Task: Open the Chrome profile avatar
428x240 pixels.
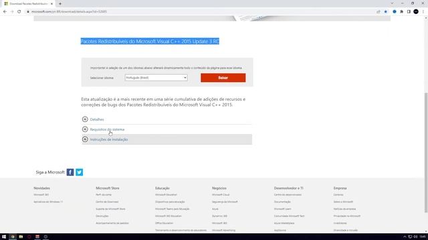Action: click(x=416, y=12)
